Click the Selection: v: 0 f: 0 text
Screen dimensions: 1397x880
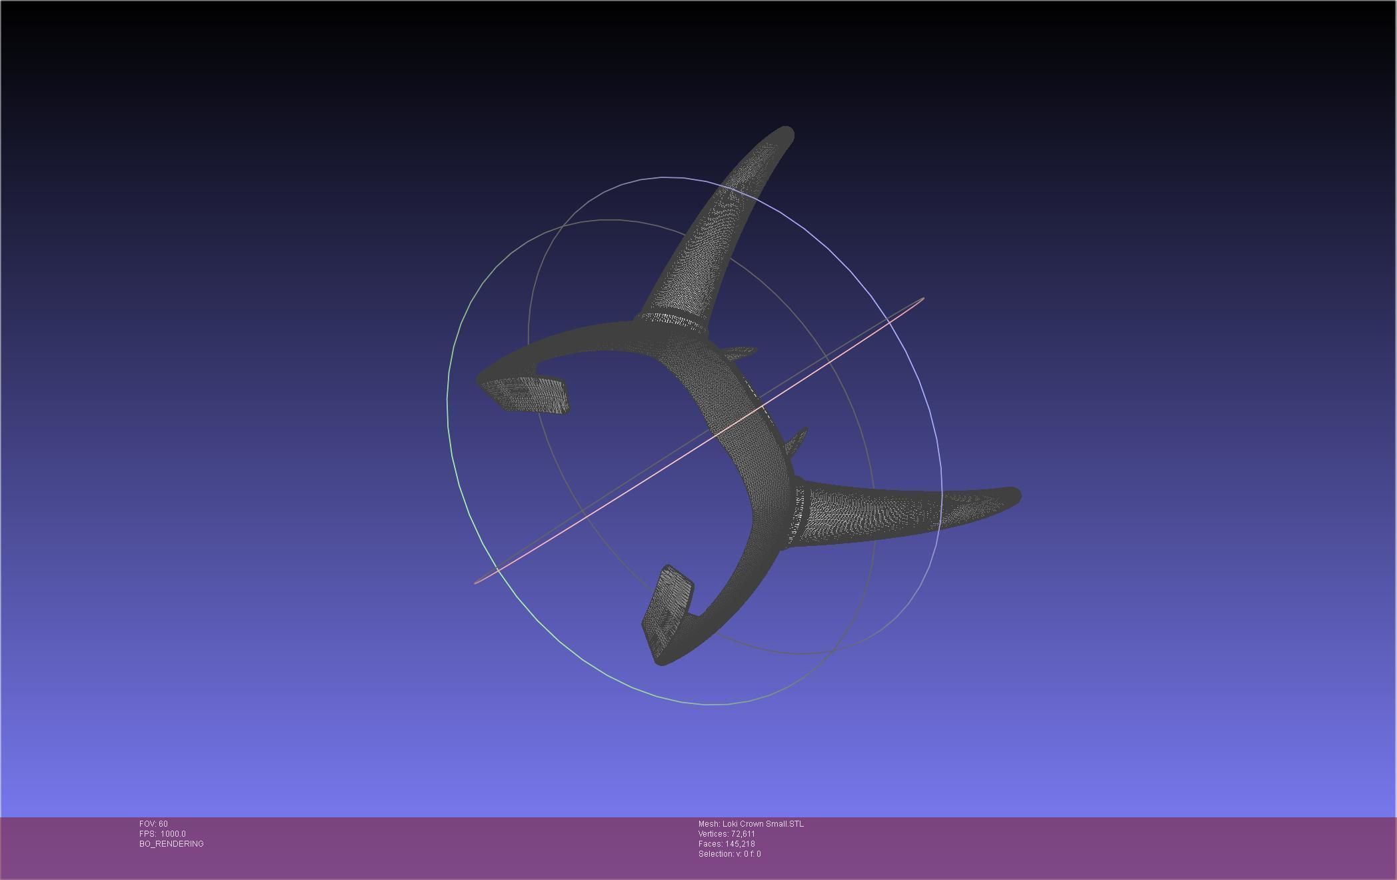[x=729, y=854]
